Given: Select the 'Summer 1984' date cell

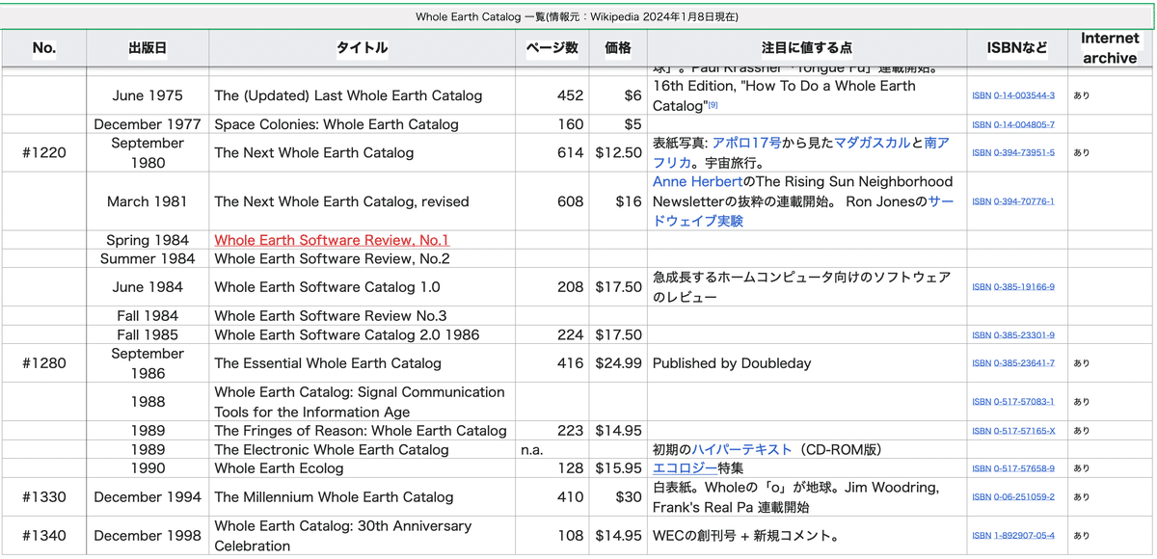Looking at the screenshot, I should point(148,258).
